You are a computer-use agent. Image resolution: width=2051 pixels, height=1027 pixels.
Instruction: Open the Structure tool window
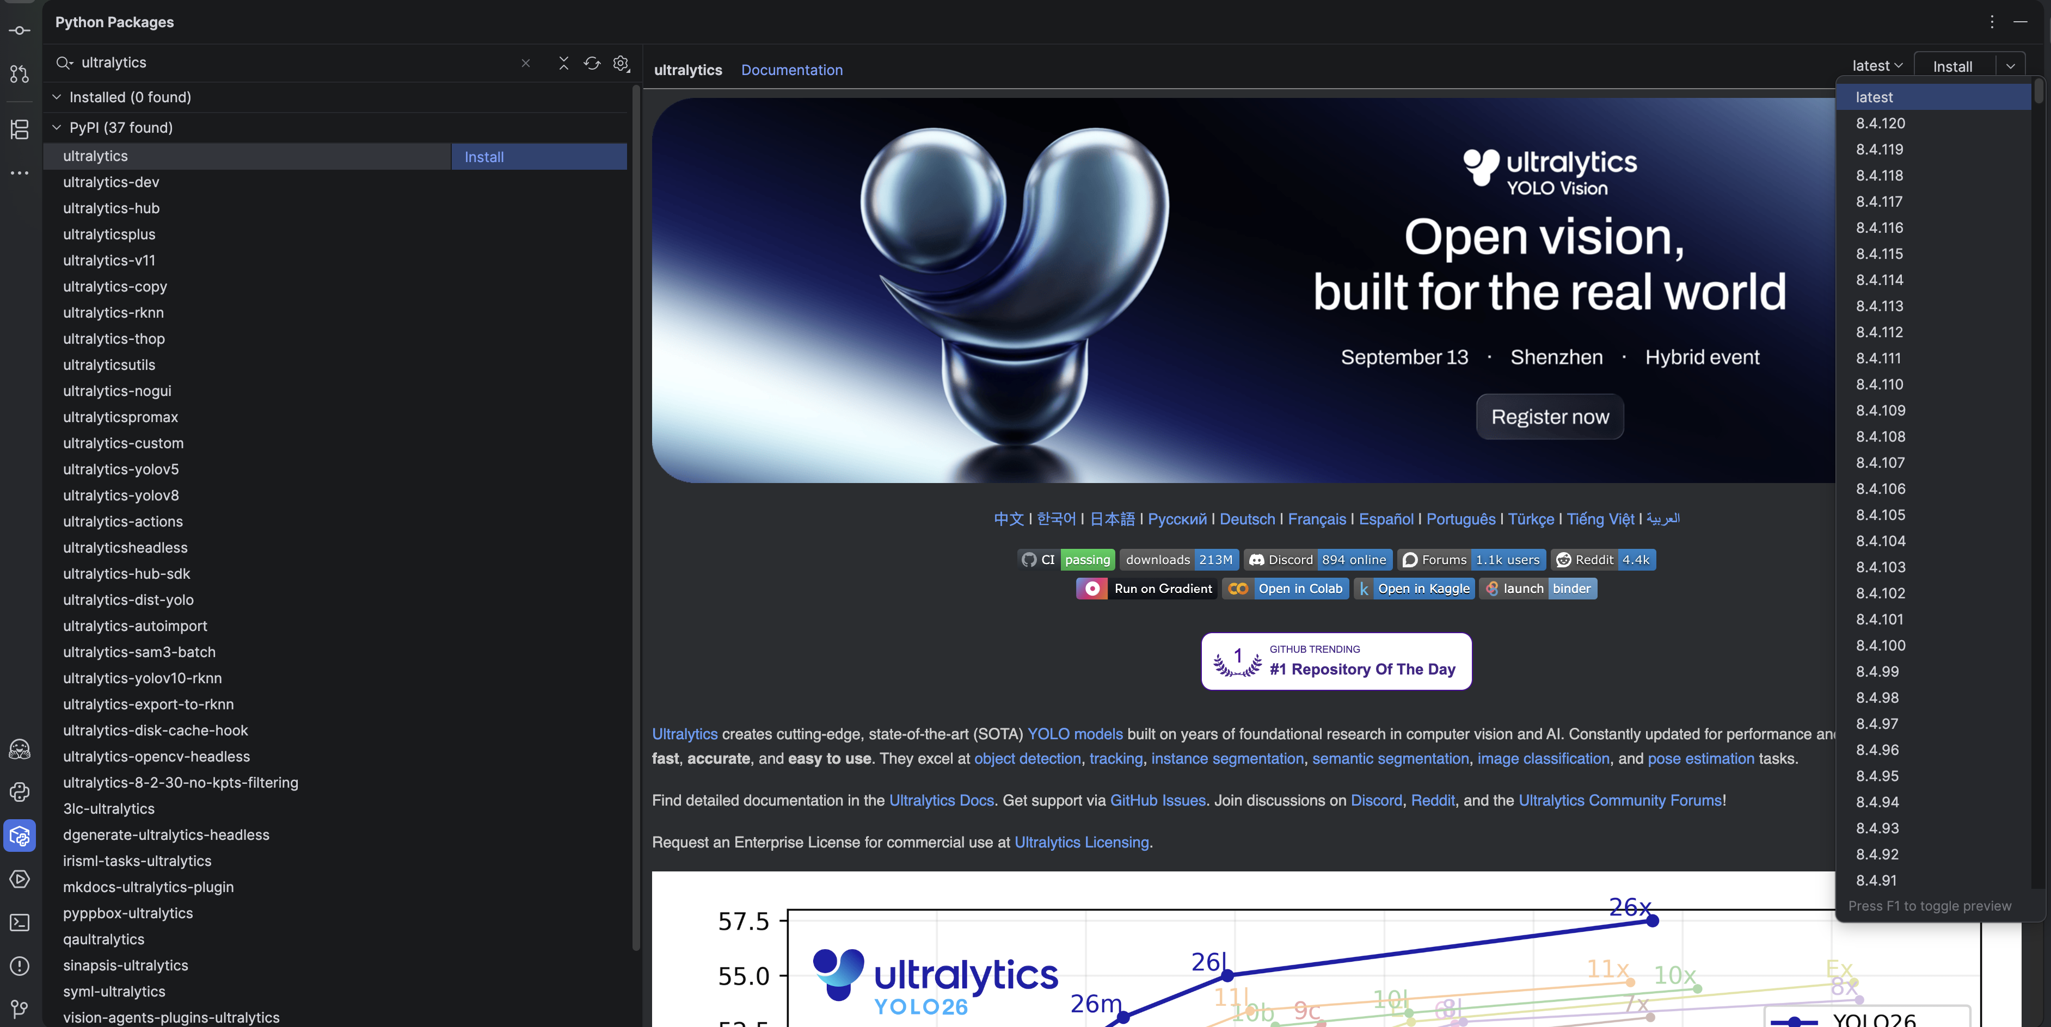point(19,129)
